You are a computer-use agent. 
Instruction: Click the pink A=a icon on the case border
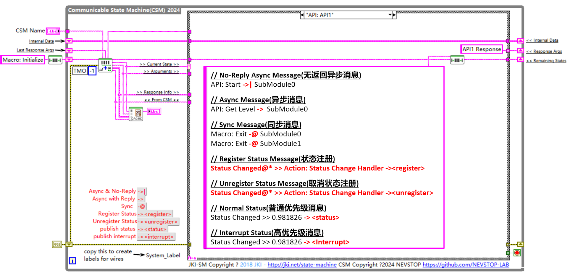tap(192, 258)
